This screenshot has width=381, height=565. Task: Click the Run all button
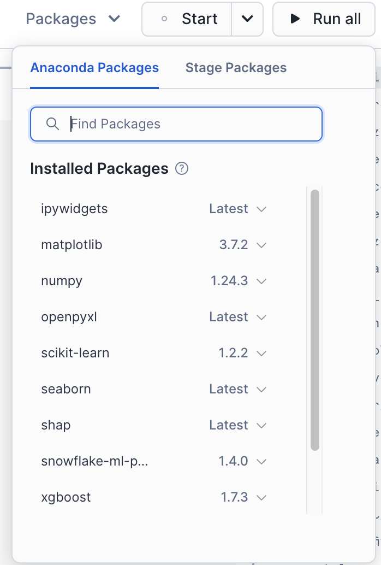click(324, 19)
